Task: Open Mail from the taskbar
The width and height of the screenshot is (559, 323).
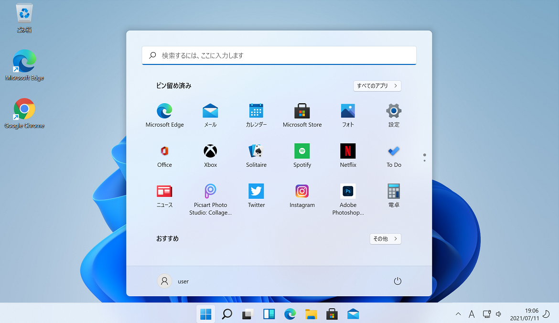Action: pyautogui.click(x=353, y=314)
